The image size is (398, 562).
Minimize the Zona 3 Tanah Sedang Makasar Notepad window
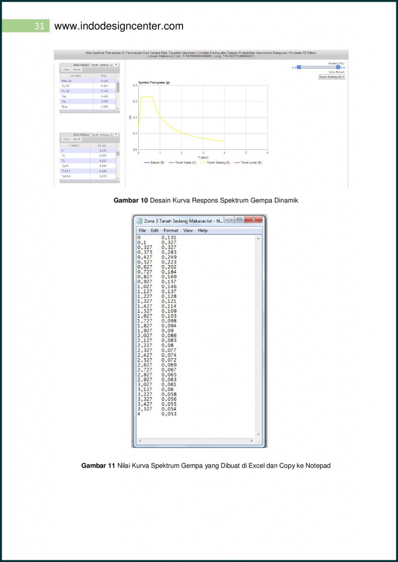[230, 220]
